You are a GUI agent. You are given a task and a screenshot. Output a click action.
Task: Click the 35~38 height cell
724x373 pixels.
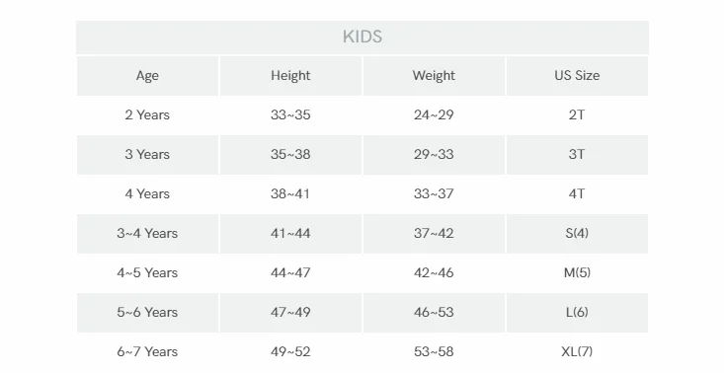290,155
